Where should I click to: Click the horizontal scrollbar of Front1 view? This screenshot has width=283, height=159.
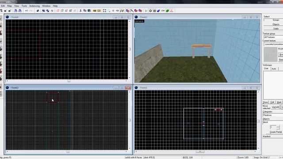pos(195,151)
